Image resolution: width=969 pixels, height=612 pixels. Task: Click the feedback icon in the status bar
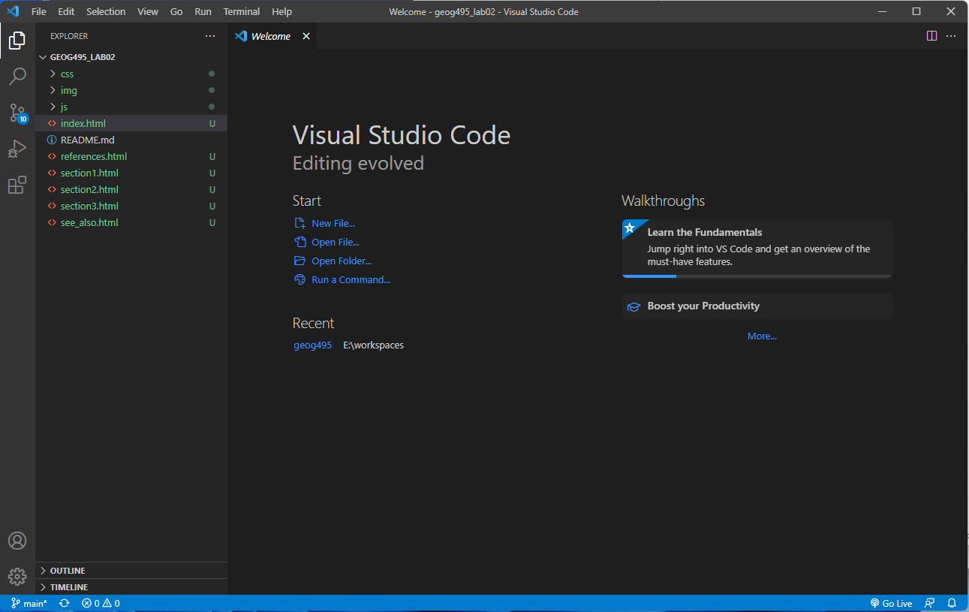point(930,603)
